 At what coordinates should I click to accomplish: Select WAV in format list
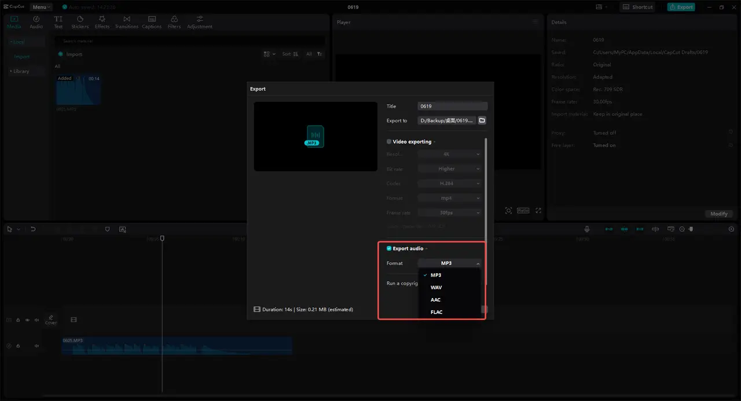coord(449,288)
